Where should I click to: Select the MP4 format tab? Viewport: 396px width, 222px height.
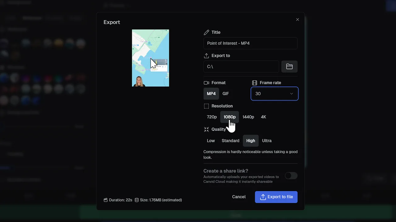point(211,93)
